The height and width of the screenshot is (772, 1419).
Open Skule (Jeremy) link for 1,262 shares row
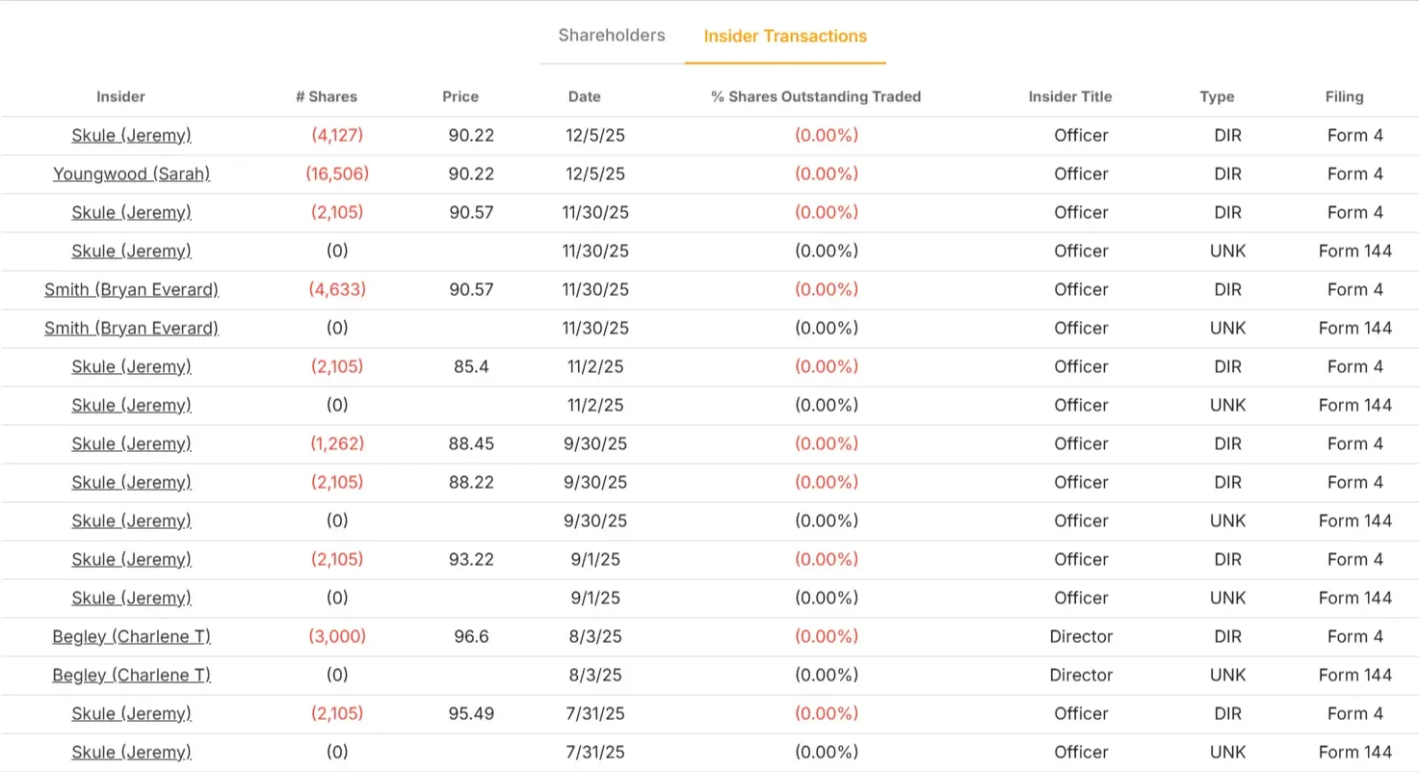coord(131,444)
